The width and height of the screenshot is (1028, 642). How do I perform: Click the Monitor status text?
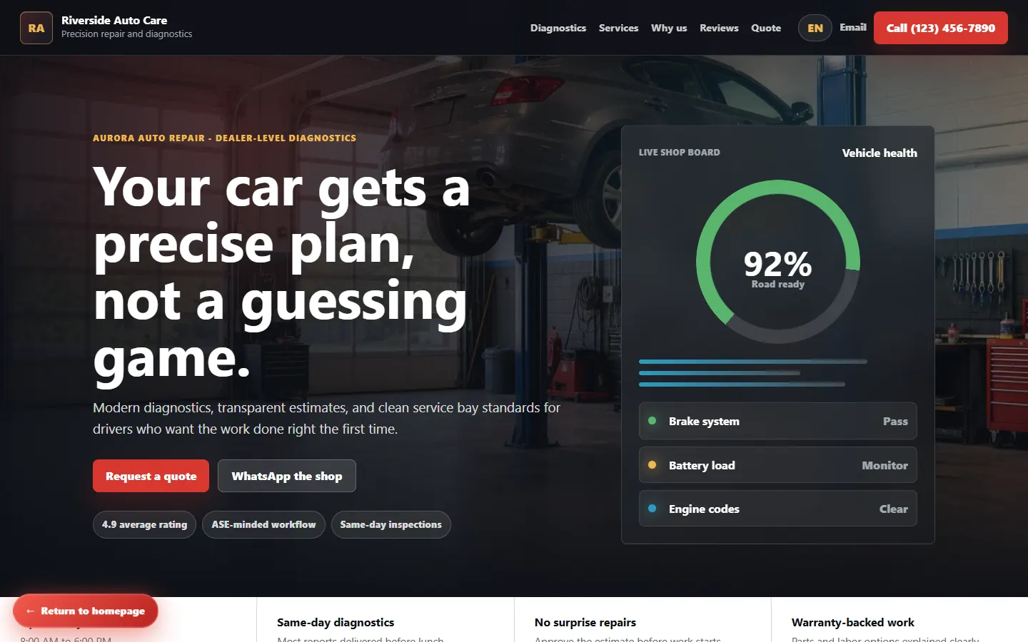coord(885,465)
